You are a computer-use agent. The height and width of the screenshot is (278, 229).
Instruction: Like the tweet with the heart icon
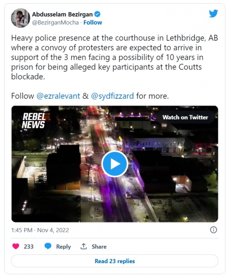[x=16, y=246]
